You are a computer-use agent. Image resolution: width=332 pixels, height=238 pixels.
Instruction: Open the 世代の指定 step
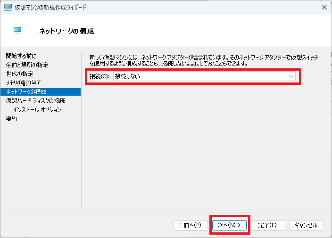click(x=19, y=74)
